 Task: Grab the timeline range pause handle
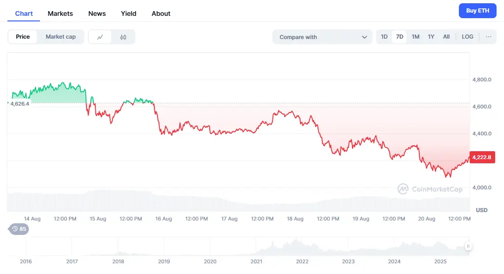point(468,247)
